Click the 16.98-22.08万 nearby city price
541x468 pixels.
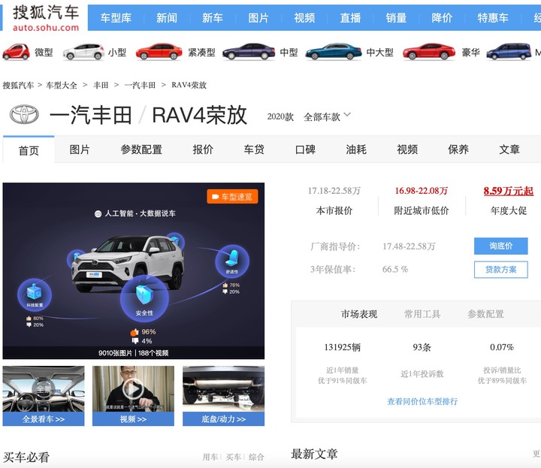[x=421, y=191]
